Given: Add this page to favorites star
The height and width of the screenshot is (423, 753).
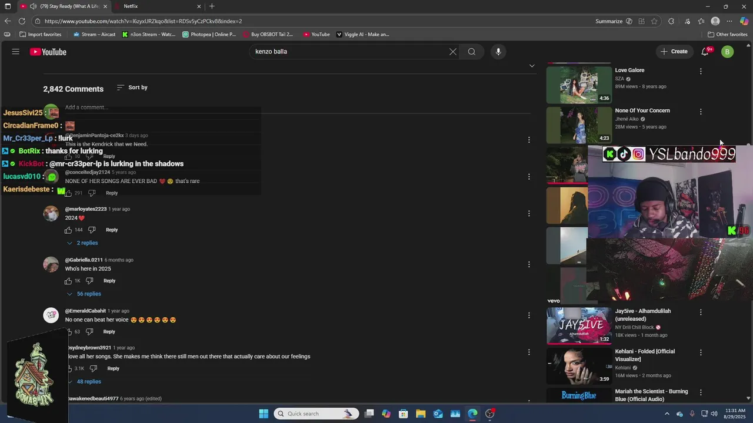Looking at the screenshot, I should (654, 21).
